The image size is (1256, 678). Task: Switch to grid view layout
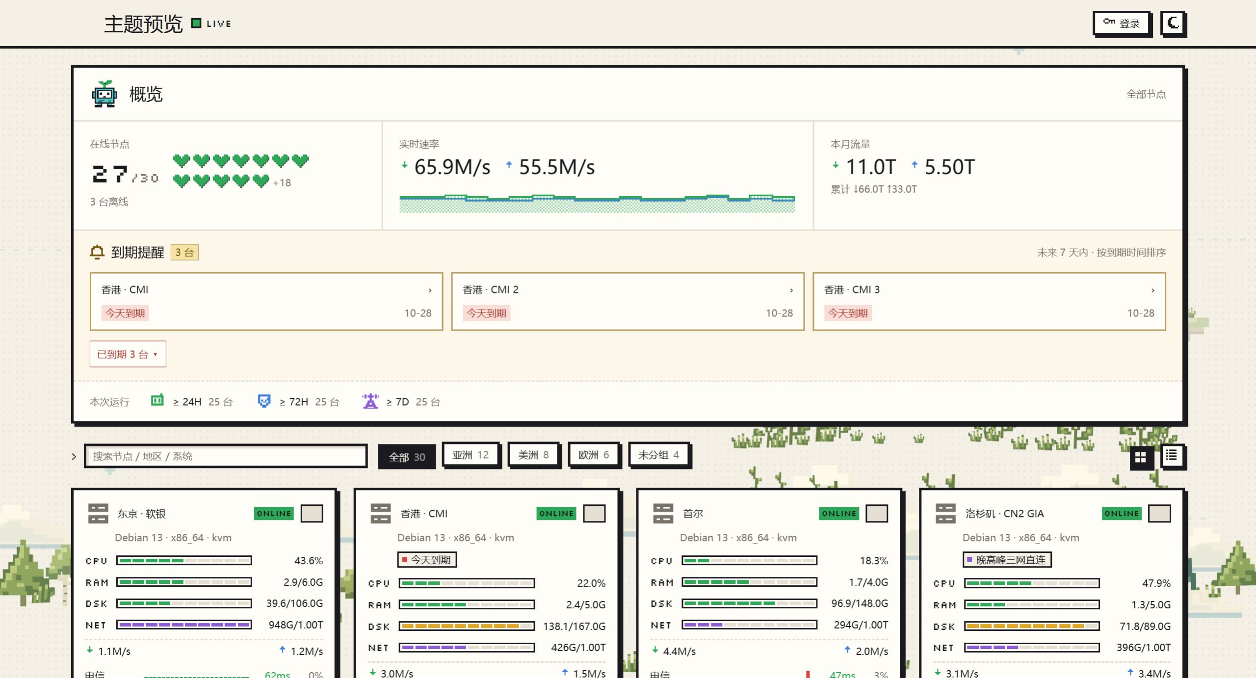pyautogui.click(x=1141, y=457)
